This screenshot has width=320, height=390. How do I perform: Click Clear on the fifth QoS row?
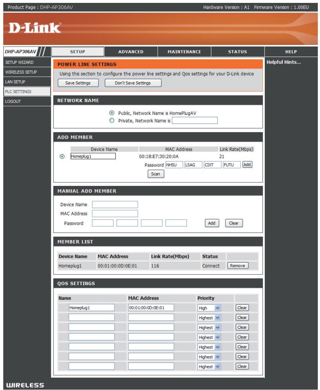(242, 347)
